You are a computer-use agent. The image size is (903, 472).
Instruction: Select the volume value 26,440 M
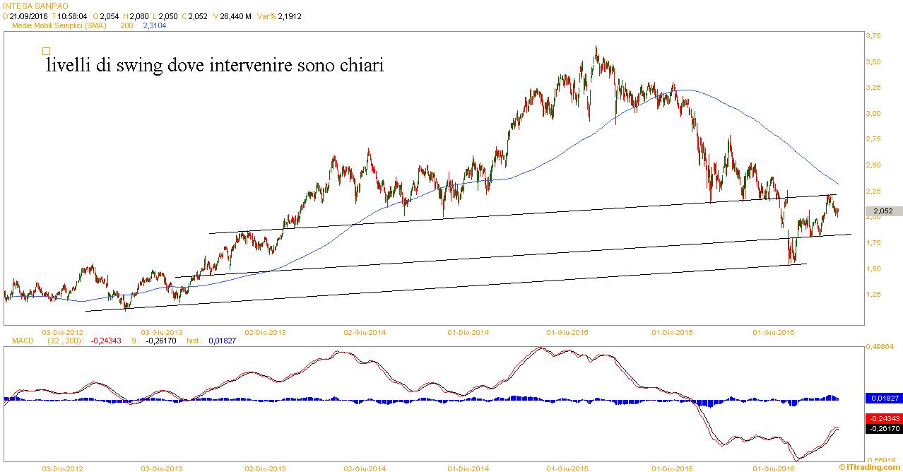pos(235,16)
